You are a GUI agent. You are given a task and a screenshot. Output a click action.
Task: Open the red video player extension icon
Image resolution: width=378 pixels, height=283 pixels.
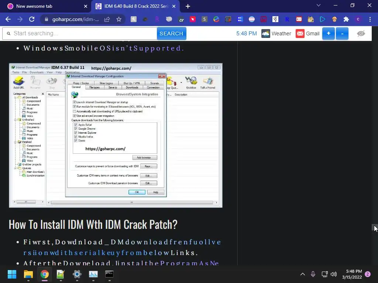(299, 19)
